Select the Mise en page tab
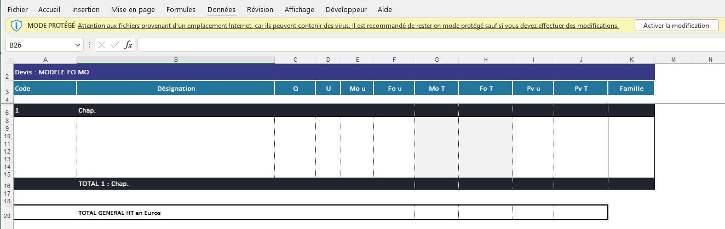725x229 pixels. click(x=133, y=10)
